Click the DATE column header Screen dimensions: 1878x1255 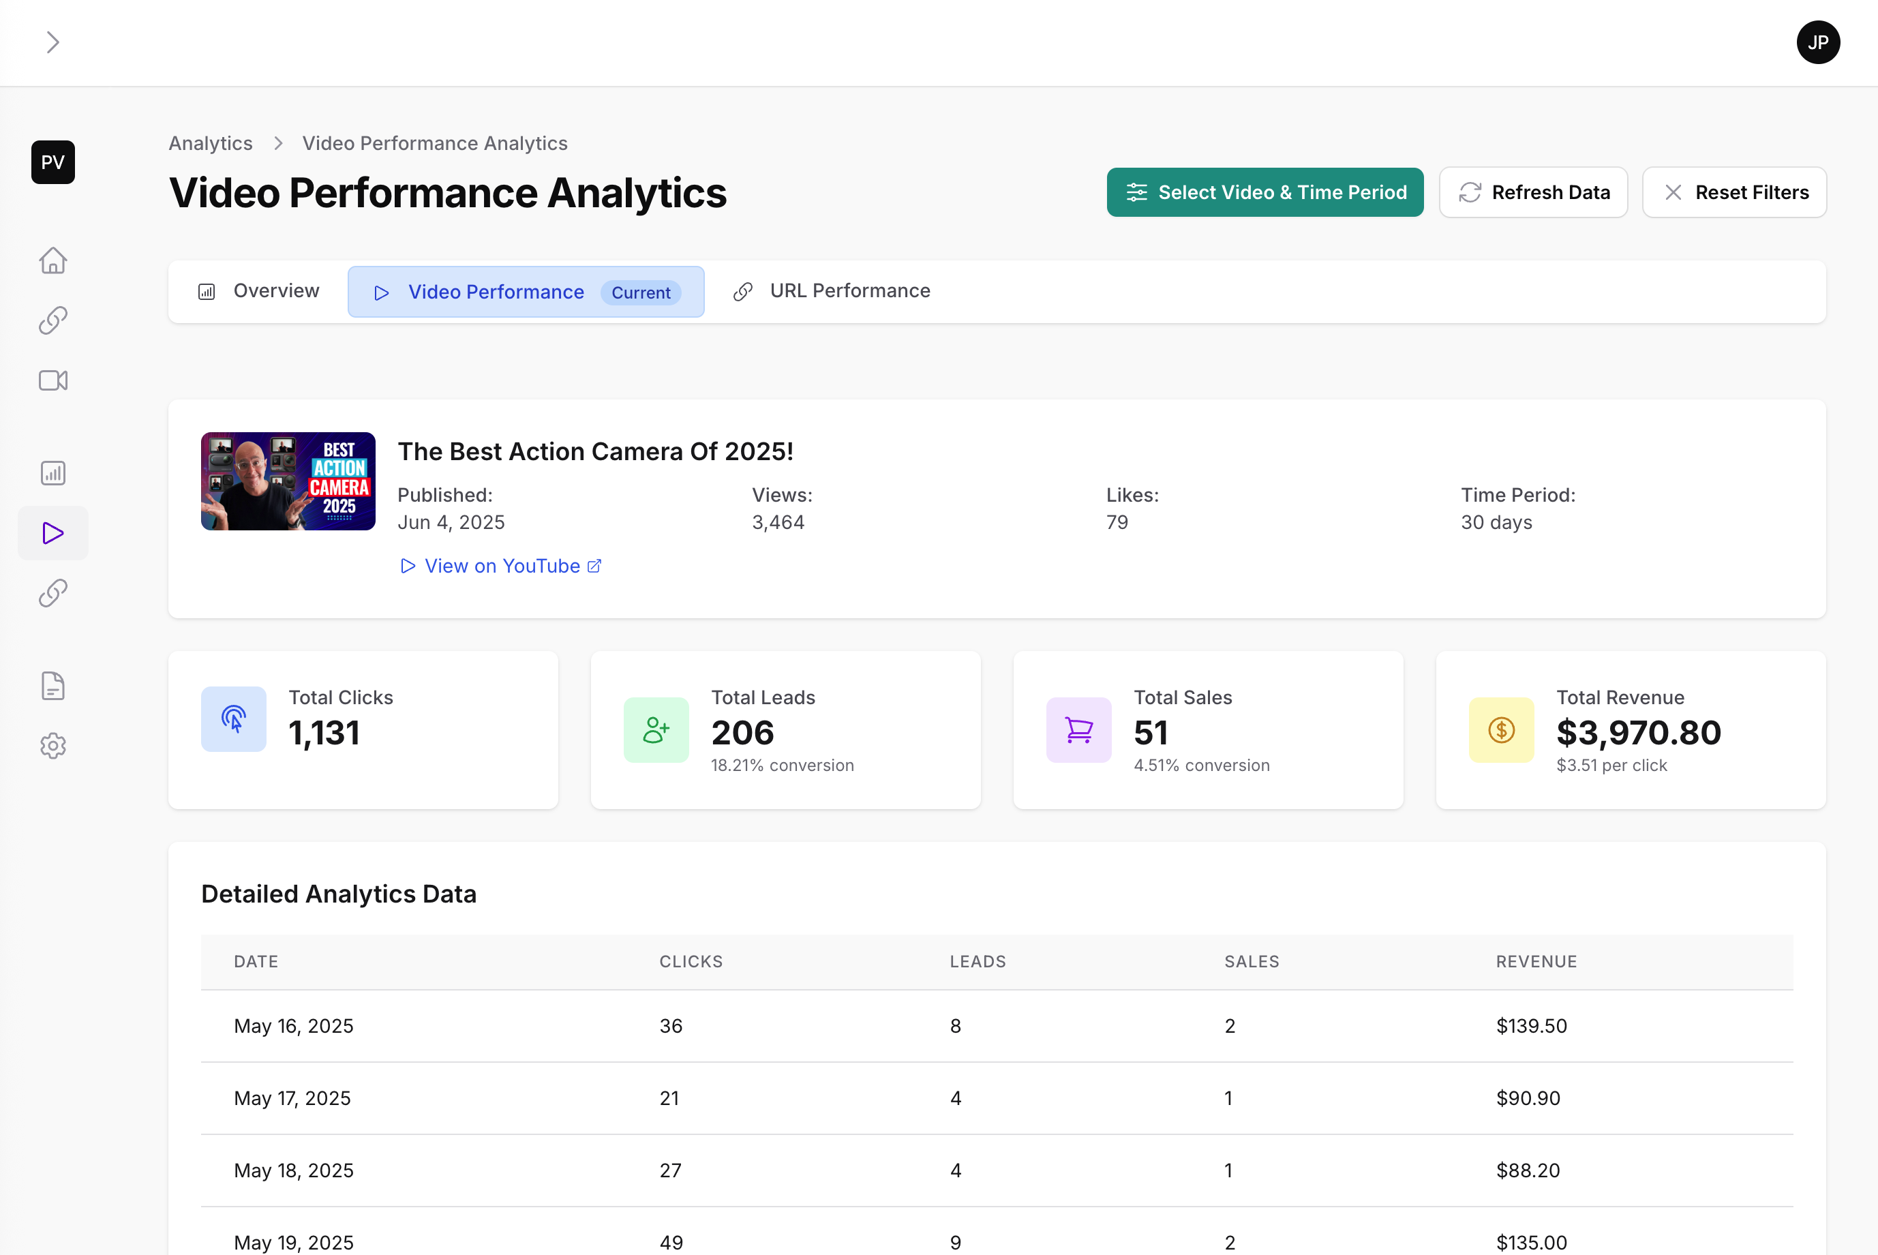click(256, 962)
